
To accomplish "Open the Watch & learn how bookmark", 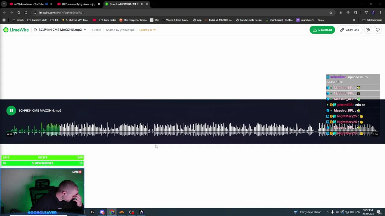I will click(x=175, y=20).
